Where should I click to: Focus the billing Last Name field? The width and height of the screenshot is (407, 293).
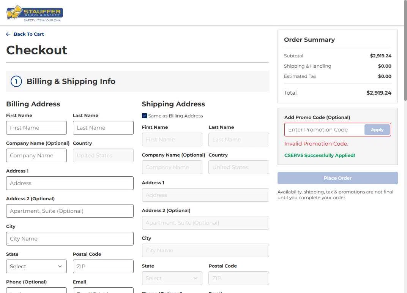pyautogui.click(x=103, y=128)
